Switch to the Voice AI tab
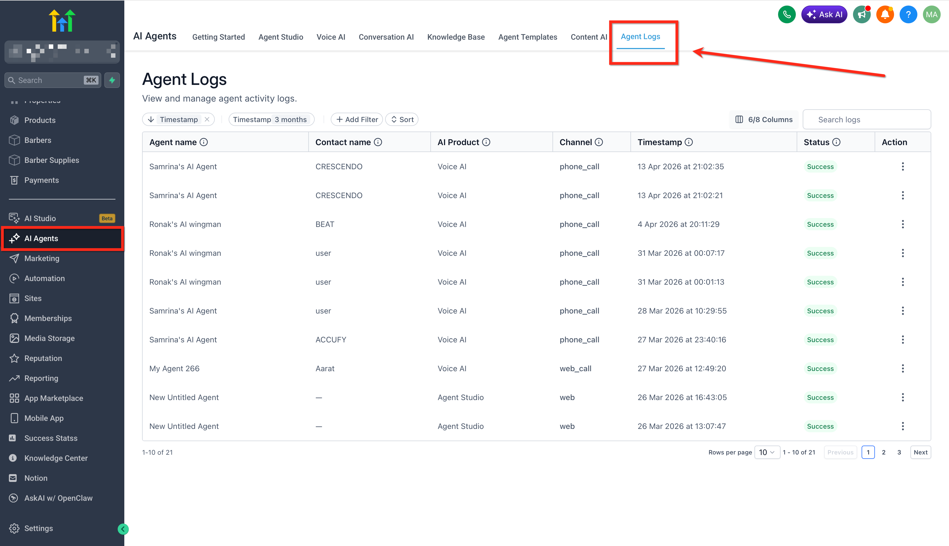This screenshot has height=546, width=949. point(331,37)
